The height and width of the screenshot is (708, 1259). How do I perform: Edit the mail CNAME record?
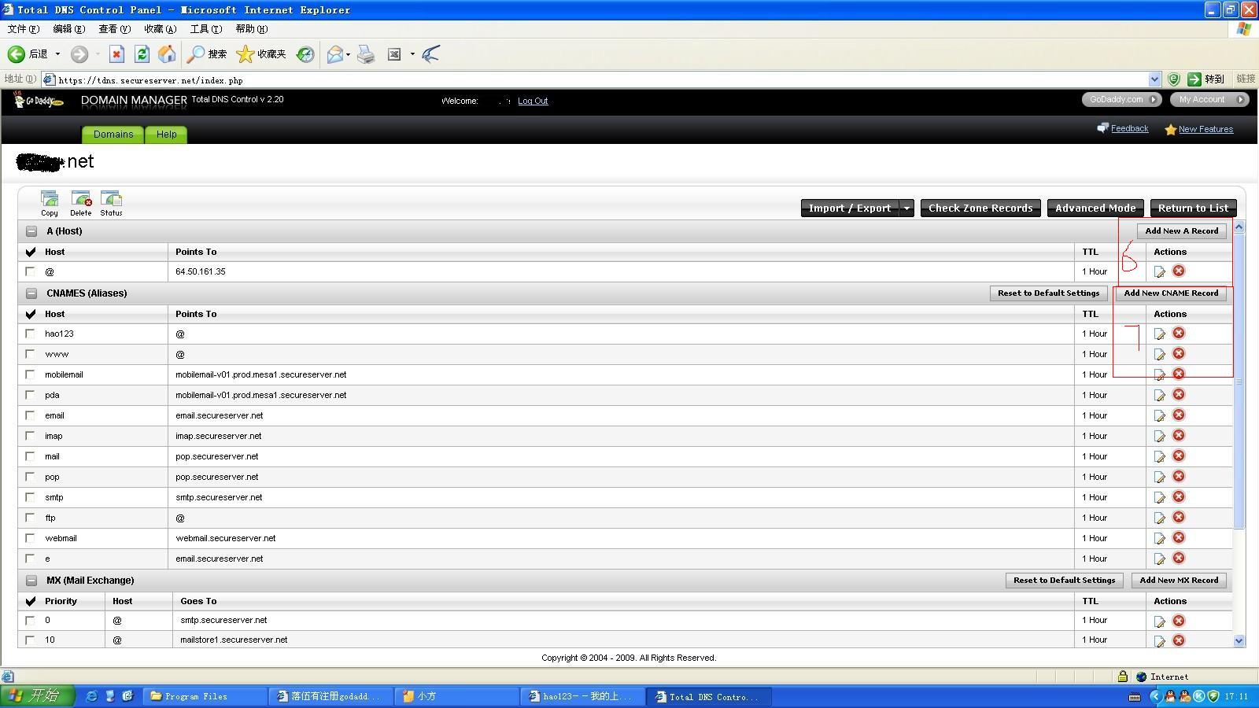(x=1160, y=456)
